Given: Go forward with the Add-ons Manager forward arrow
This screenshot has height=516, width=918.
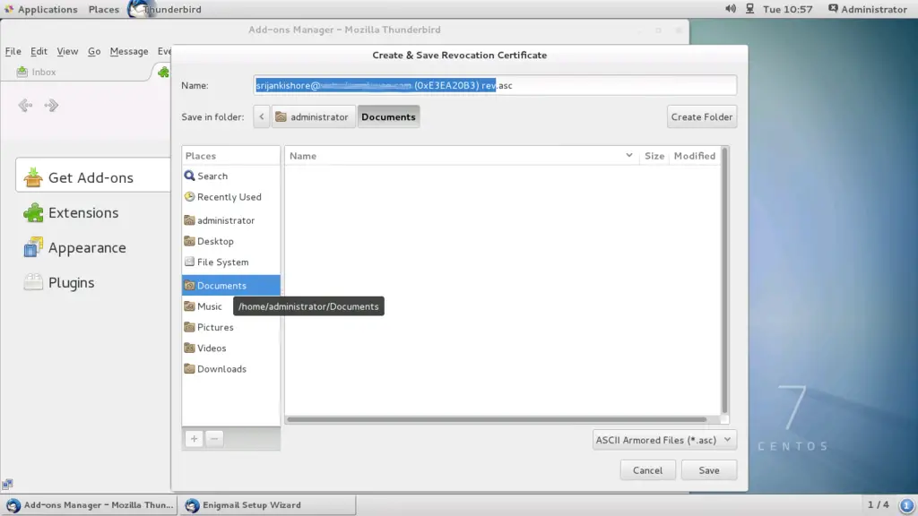Looking at the screenshot, I should coord(51,106).
